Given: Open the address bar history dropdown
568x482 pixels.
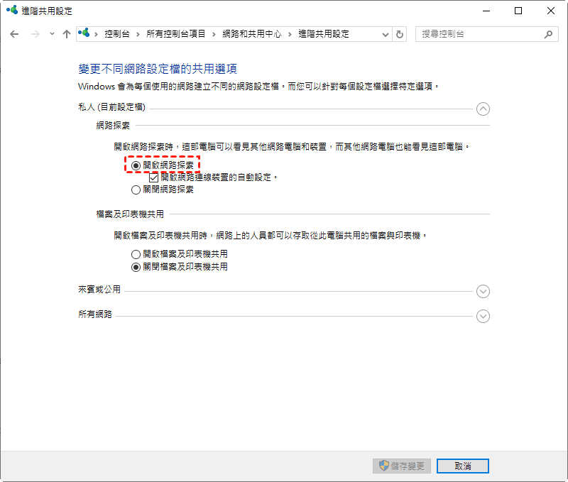Looking at the screenshot, I should (386, 34).
